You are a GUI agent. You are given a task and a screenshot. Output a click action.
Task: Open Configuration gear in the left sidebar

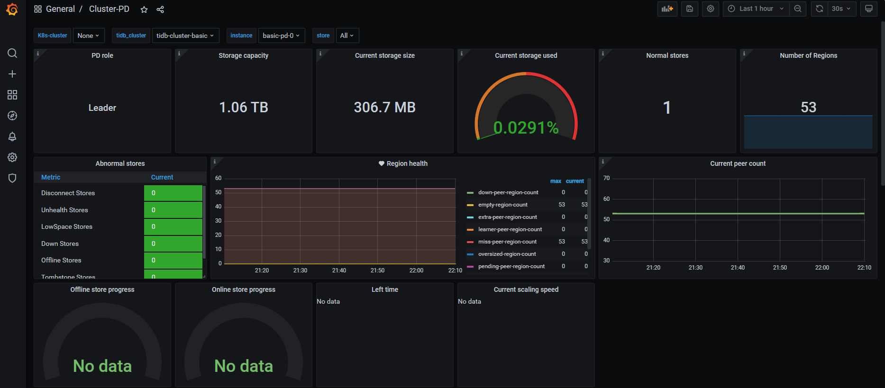pyautogui.click(x=12, y=157)
